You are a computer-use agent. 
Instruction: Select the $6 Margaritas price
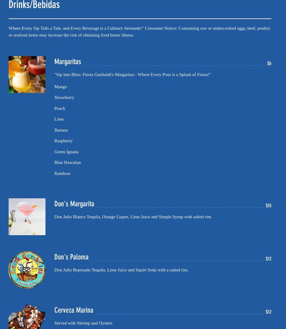(269, 63)
